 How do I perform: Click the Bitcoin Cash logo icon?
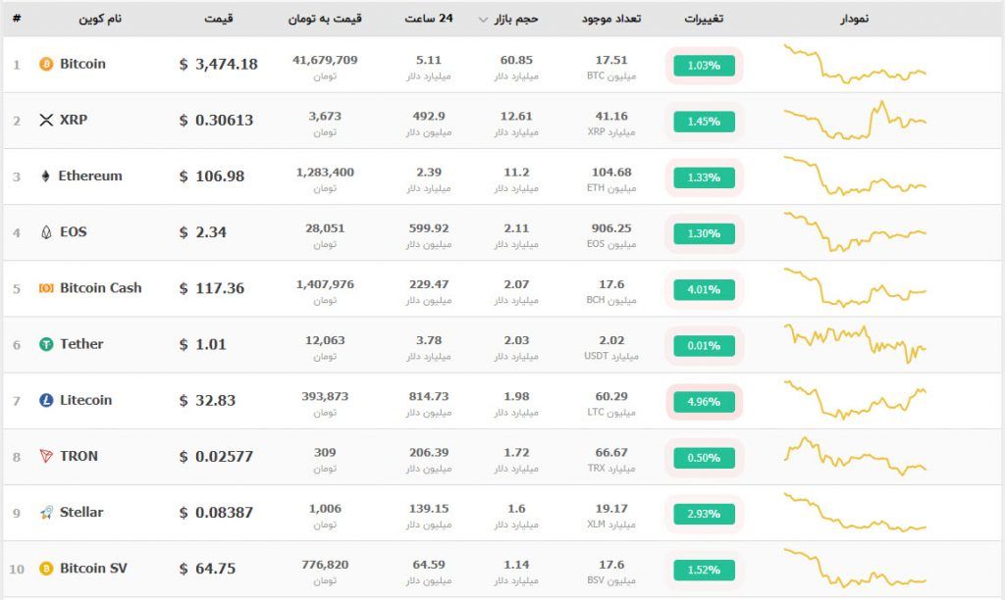(x=46, y=288)
